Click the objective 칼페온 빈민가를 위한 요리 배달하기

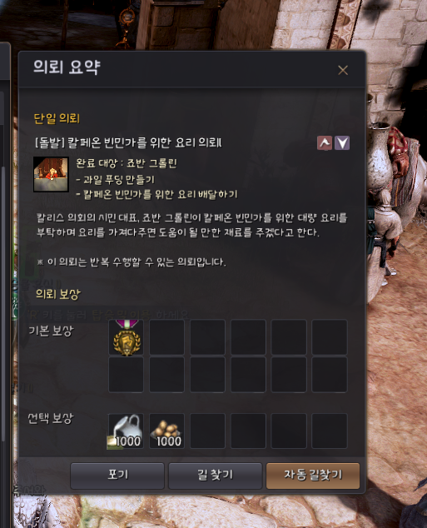coord(156,194)
